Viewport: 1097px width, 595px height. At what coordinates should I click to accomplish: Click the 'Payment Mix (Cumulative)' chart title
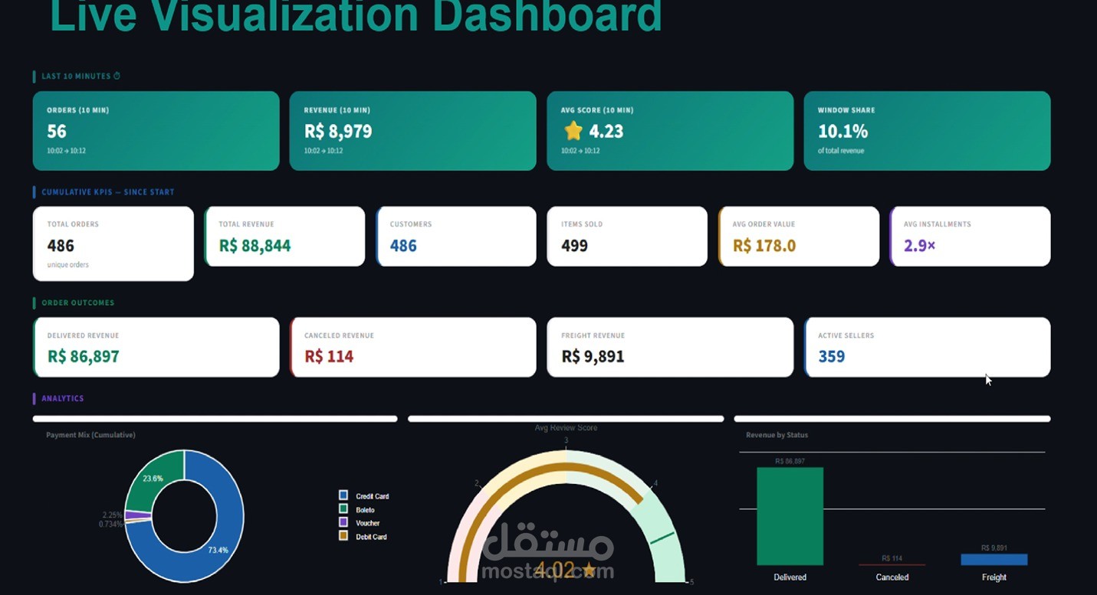[x=90, y=435]
